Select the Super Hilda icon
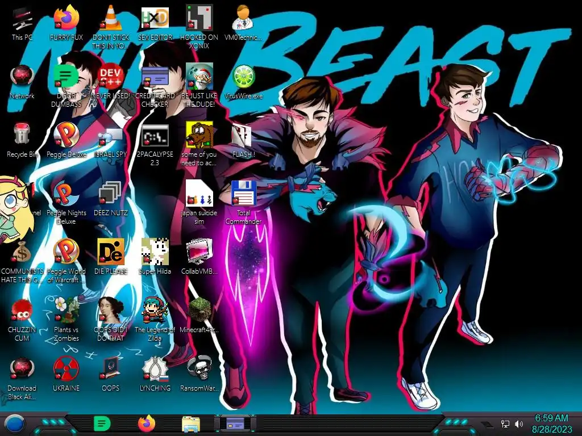This screenshot has width=582, height=436. click(x=155, y=251)
